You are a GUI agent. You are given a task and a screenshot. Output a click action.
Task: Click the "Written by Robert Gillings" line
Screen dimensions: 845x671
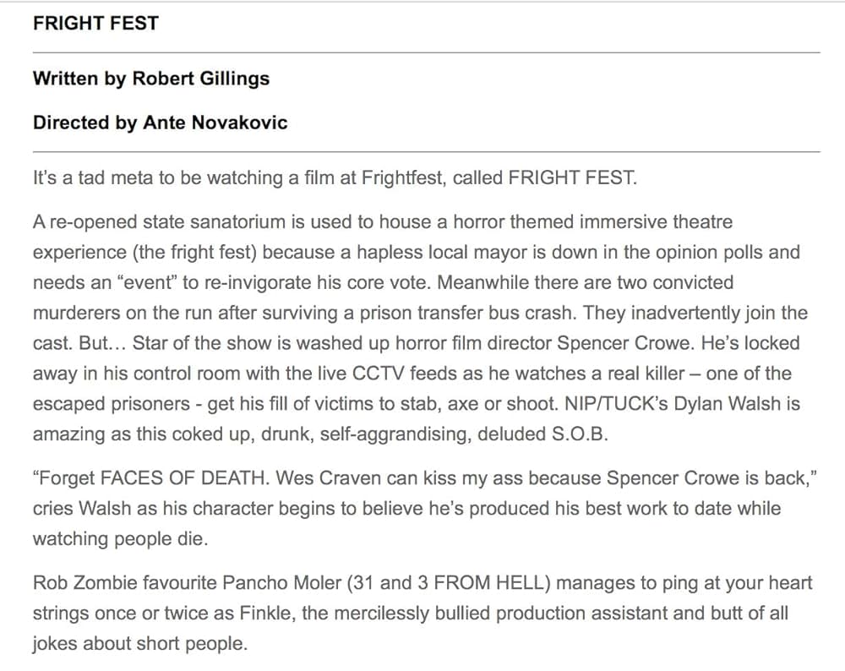point(151,79)
